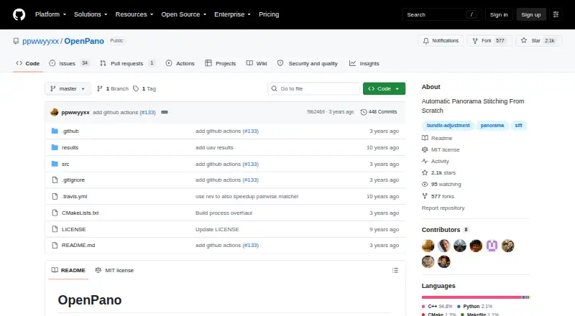Click the bundle-adjustment topic tag
Image resolution: width=575 pixels, height=316 pixels.
(448, 126)
